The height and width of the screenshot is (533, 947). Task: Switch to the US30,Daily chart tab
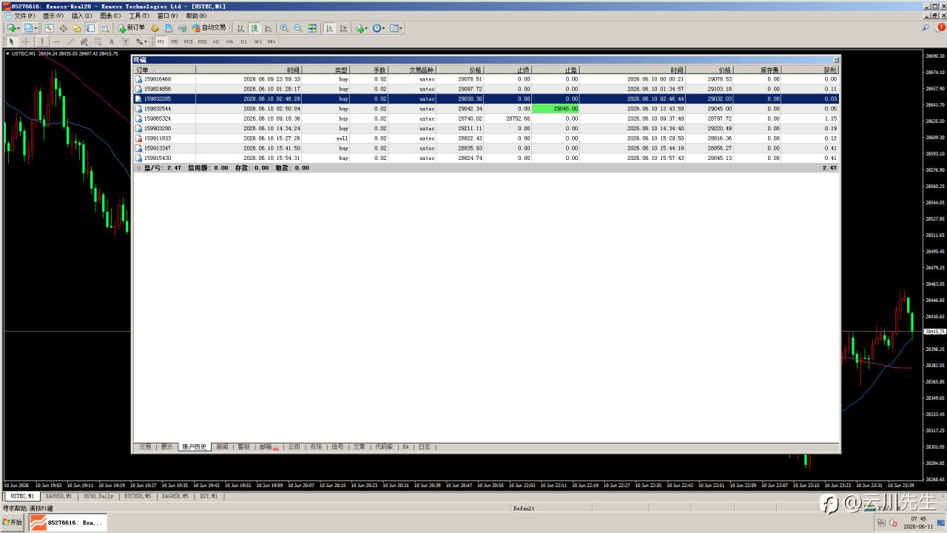(98, 496)
